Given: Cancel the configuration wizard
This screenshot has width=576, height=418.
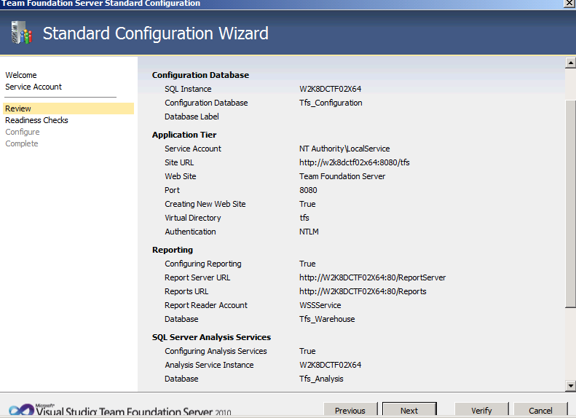Looking at the screenshot, I should point(540,411).
